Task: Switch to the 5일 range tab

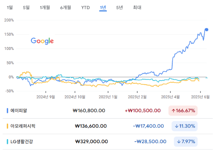Action: click(x=26, y=7)
